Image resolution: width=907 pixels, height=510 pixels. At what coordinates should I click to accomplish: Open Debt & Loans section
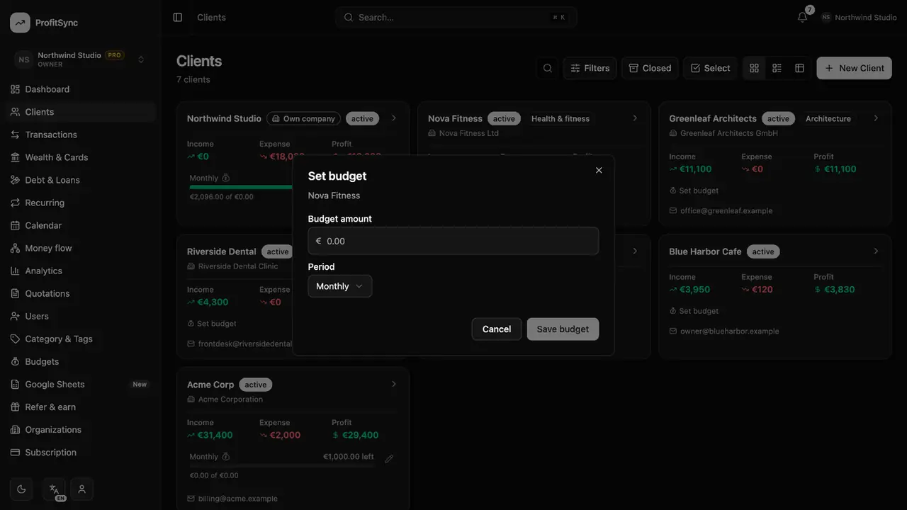(x=81, y=180)
